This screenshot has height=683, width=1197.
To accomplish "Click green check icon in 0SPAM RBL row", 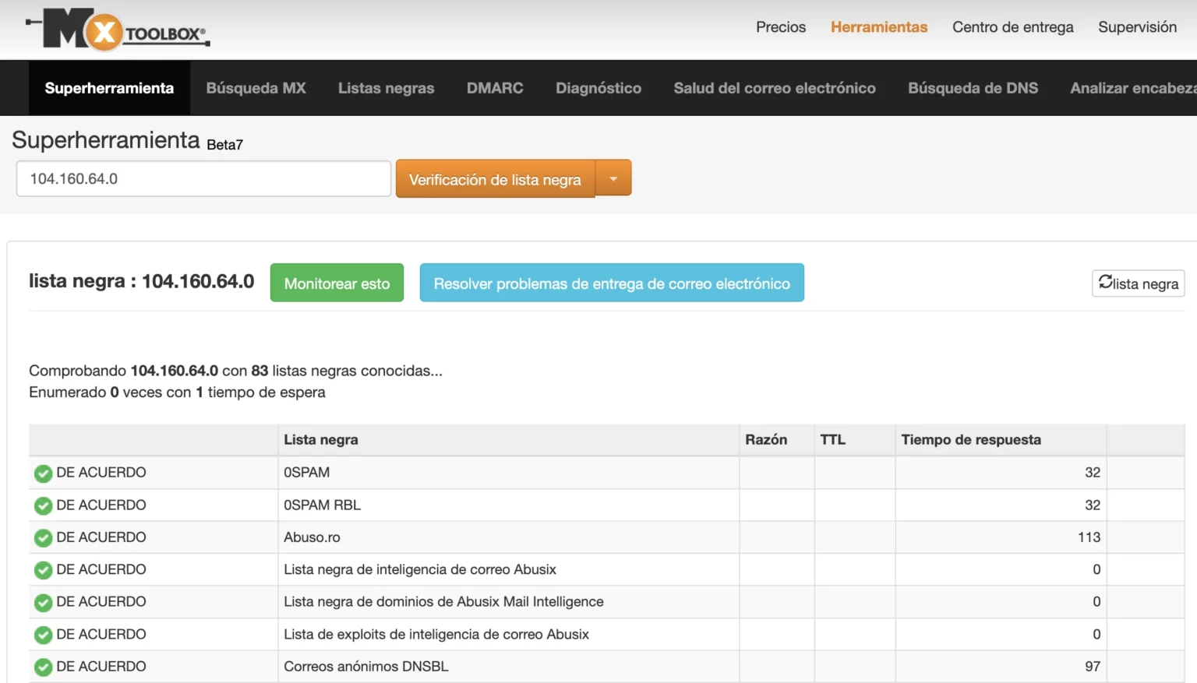I will coord(44,506).
